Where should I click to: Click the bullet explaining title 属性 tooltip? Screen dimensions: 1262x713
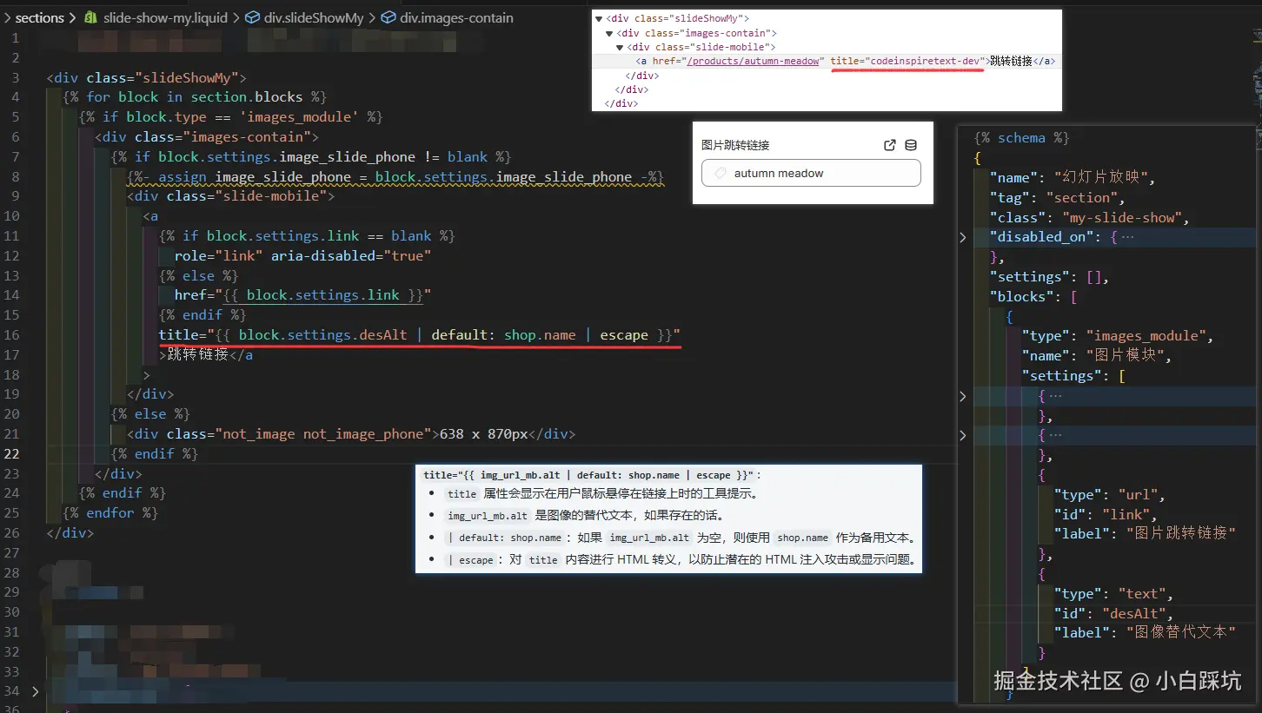(603, 493)
